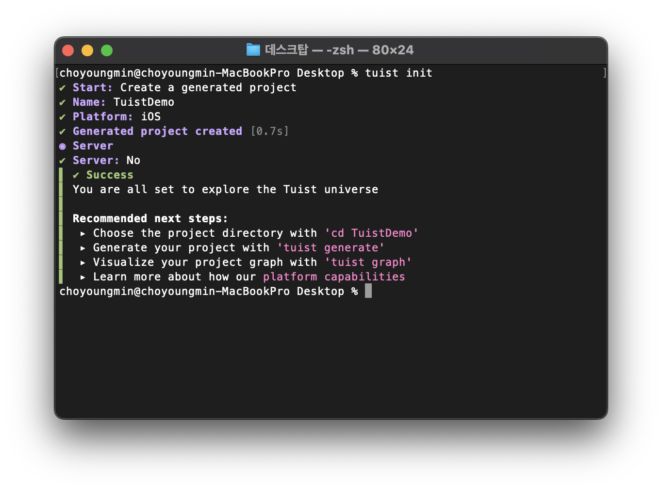Viewport: 662px width, 491px height.
Task: Click the '[0.7s]' duration text
Action: 270,131
